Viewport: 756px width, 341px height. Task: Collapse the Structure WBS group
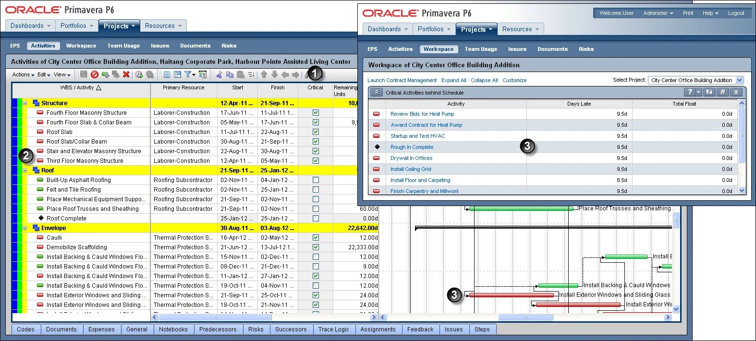25,103
